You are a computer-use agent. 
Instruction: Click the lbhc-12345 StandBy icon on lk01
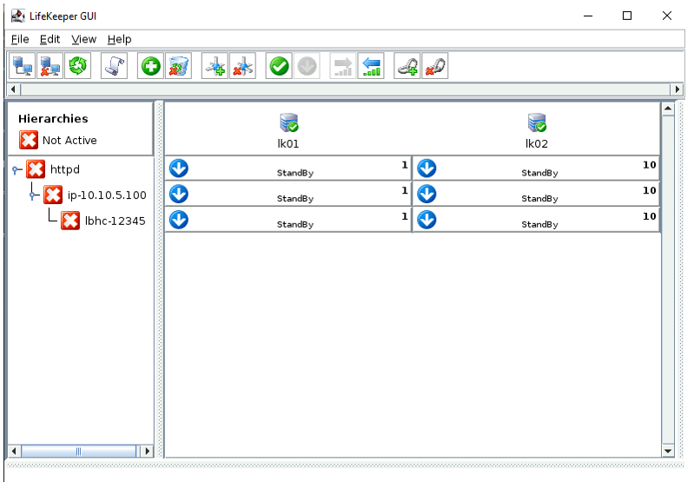179,220
